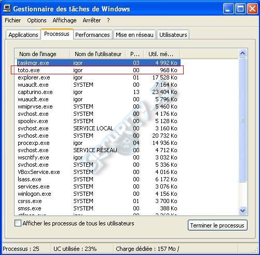Close the Gestionnaire des tâches window
Image resolution: width=260 pixels, height=255 pixels.
pos(252,9)
